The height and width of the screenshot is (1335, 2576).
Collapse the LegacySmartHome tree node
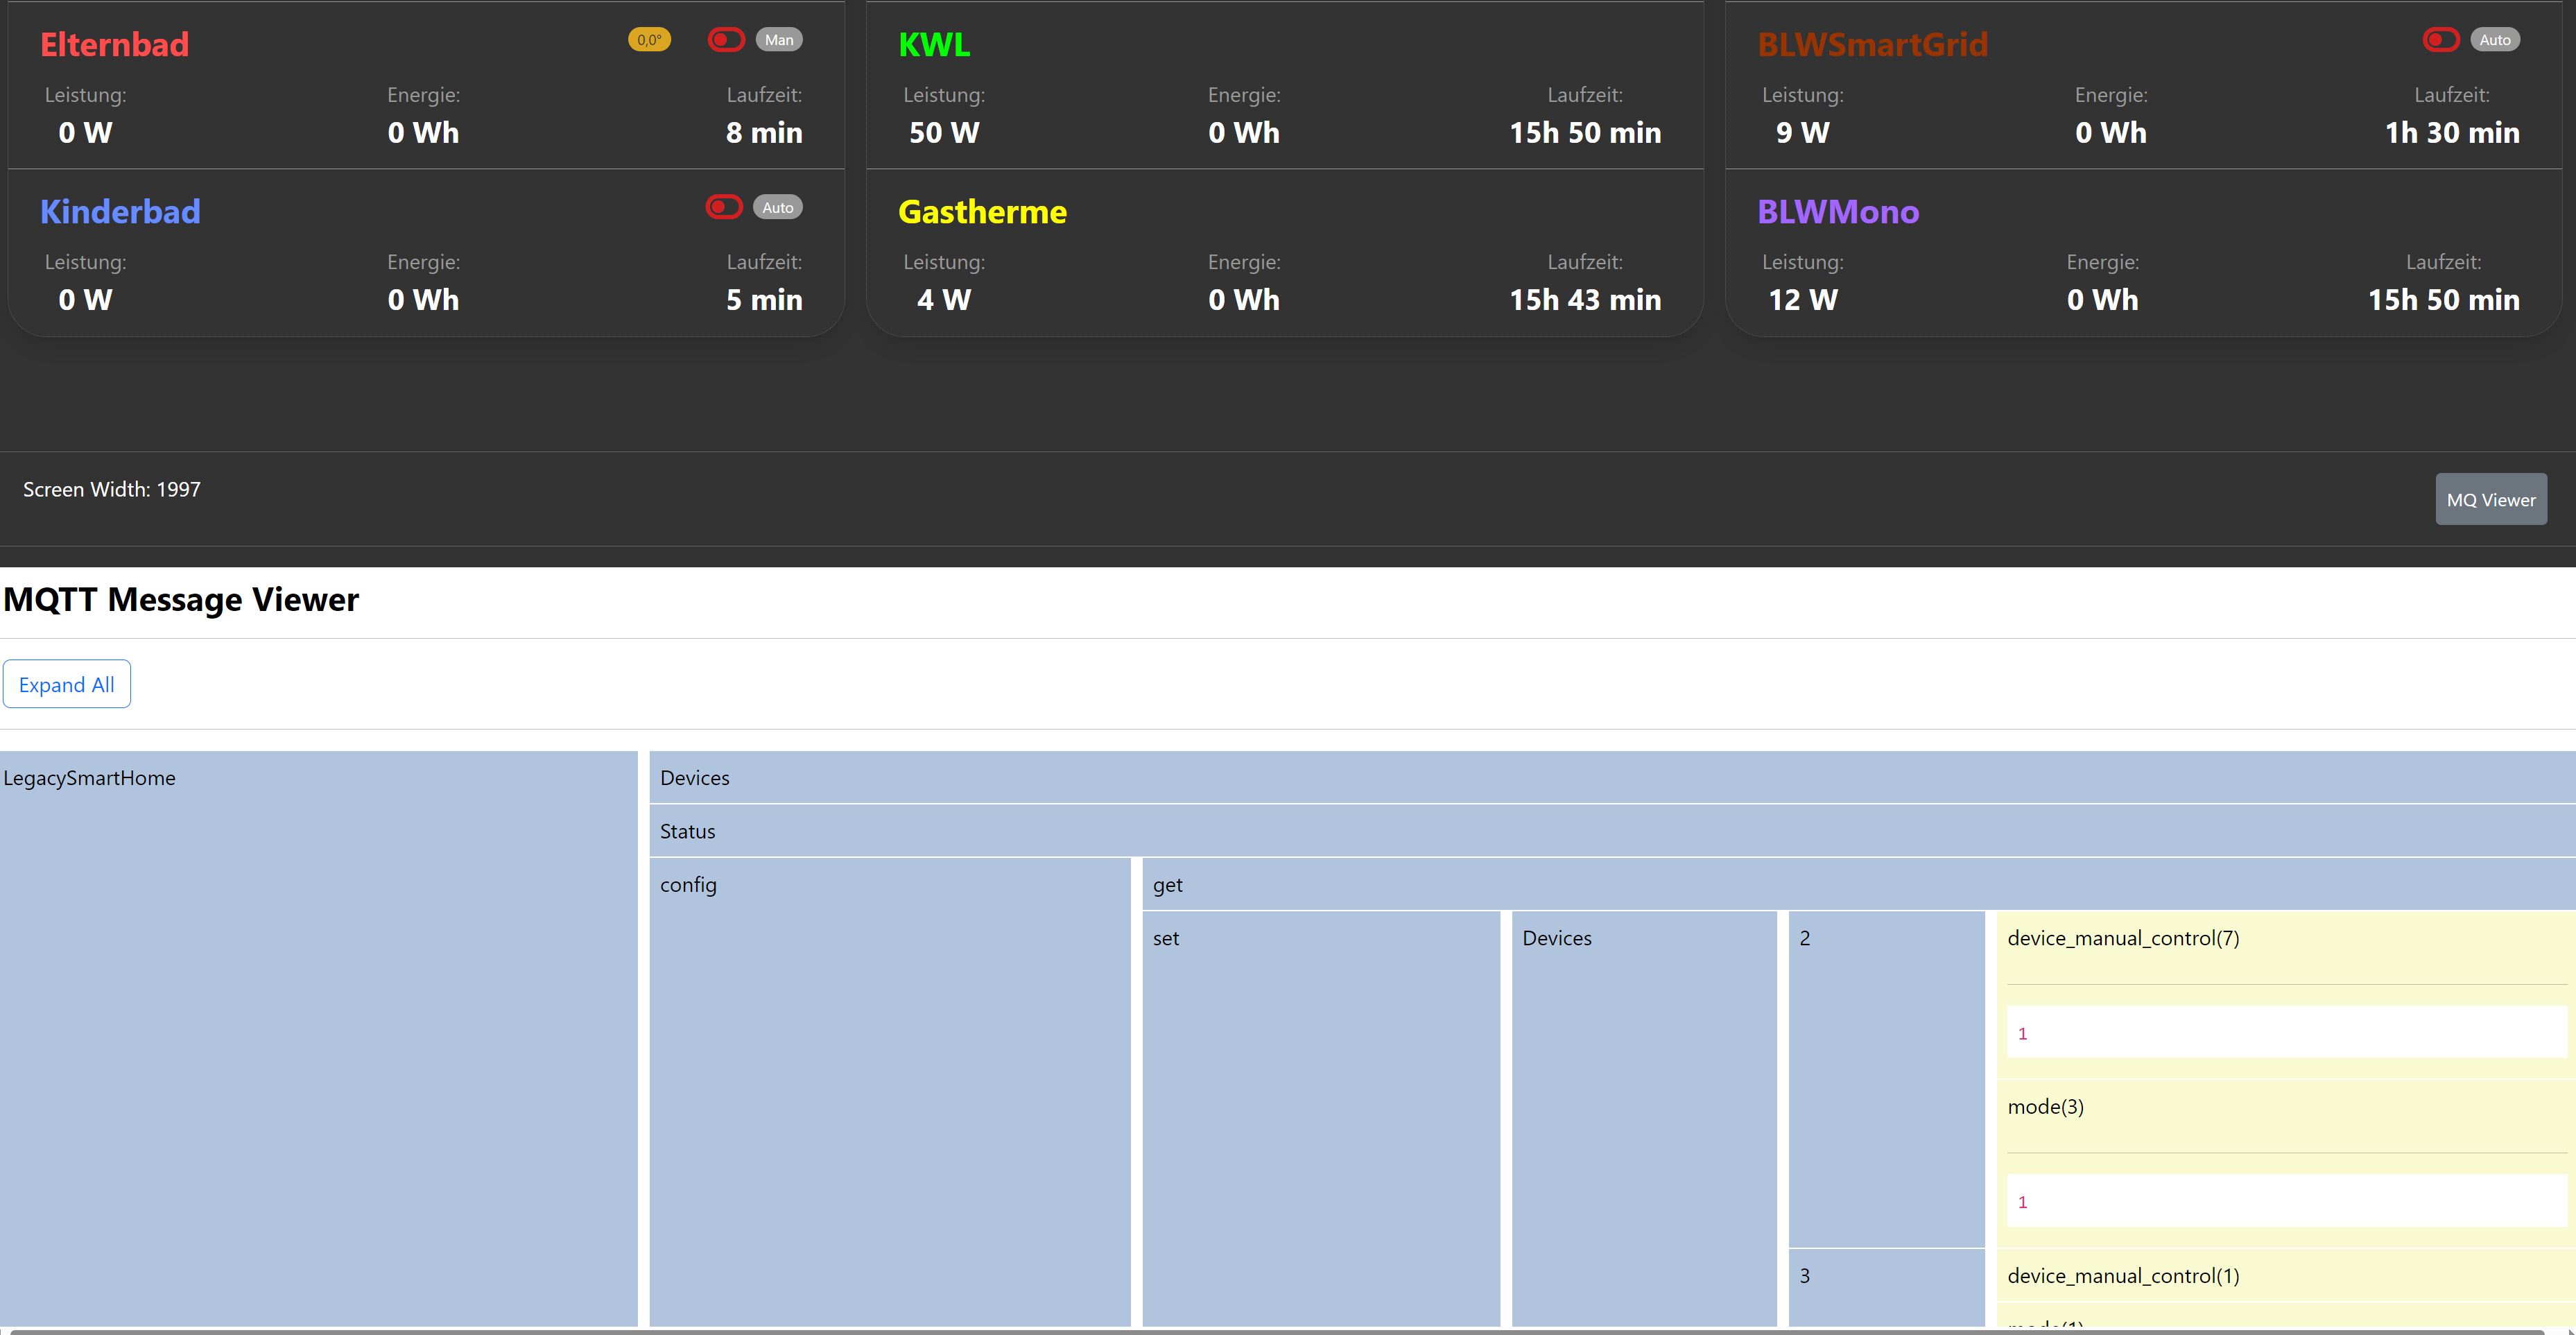click(89, 778)
